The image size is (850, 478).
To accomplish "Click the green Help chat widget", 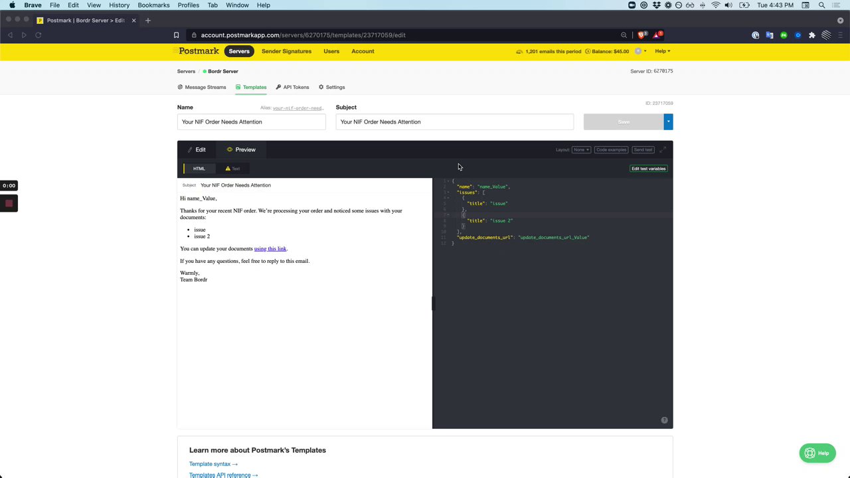I will (x=817, y=453).
